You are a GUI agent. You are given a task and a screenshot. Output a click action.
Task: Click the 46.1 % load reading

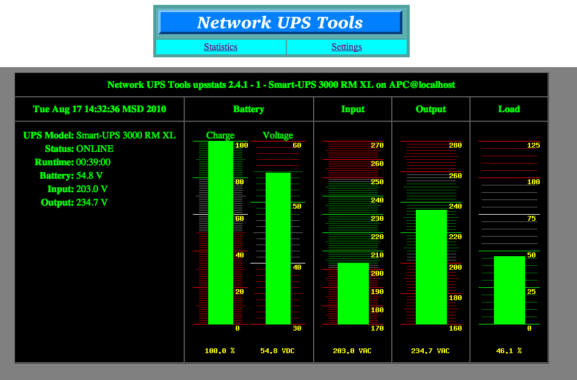tap(509, 351)
